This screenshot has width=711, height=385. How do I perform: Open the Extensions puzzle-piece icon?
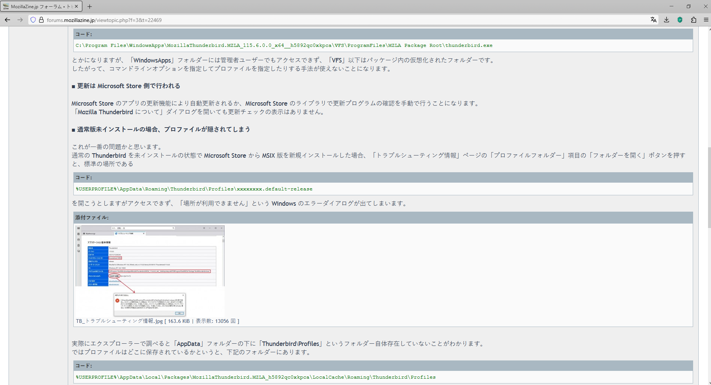(x=693, y=20)
